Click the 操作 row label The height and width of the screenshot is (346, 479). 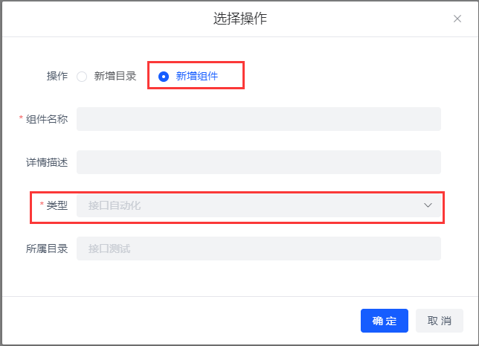pos(57,76)
